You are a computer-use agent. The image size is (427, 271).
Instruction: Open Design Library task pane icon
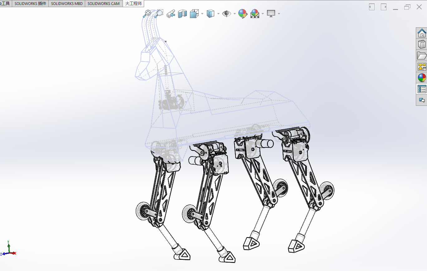(x=422, y=44)
